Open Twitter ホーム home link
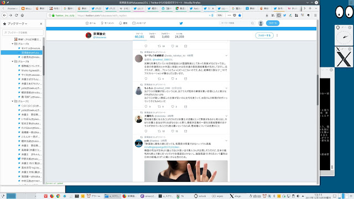 click(x=91, y=23)
